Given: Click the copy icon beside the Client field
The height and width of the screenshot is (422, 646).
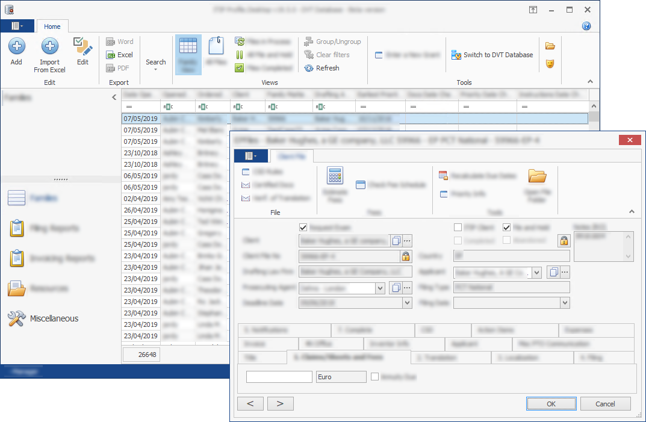Looking at the screenshot, I should click(x=396, y=241).
